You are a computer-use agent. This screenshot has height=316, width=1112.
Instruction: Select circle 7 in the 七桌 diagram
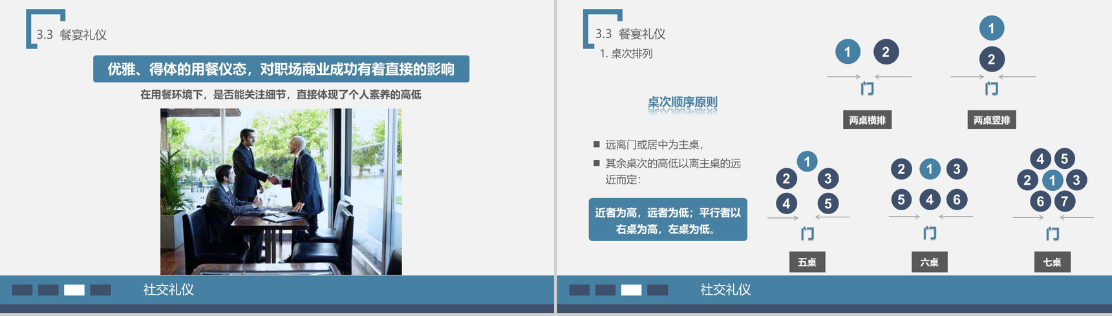(x=1065, y=201)
